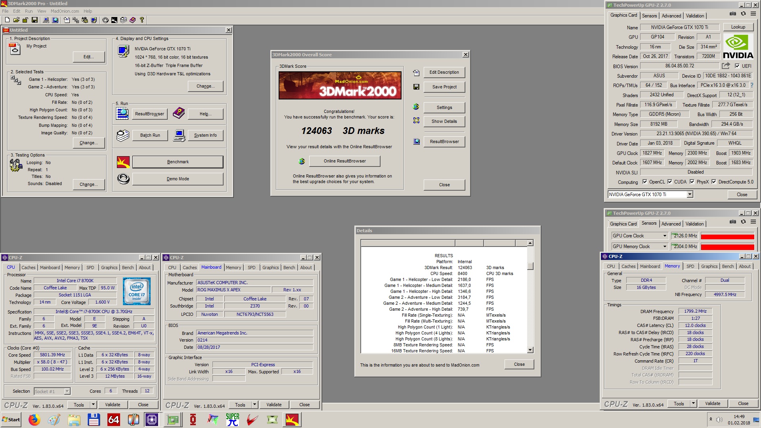This screenshot has height=428, width=761.
Task: Click the System Info computer toolbar icon
Action: click(46, 20)
